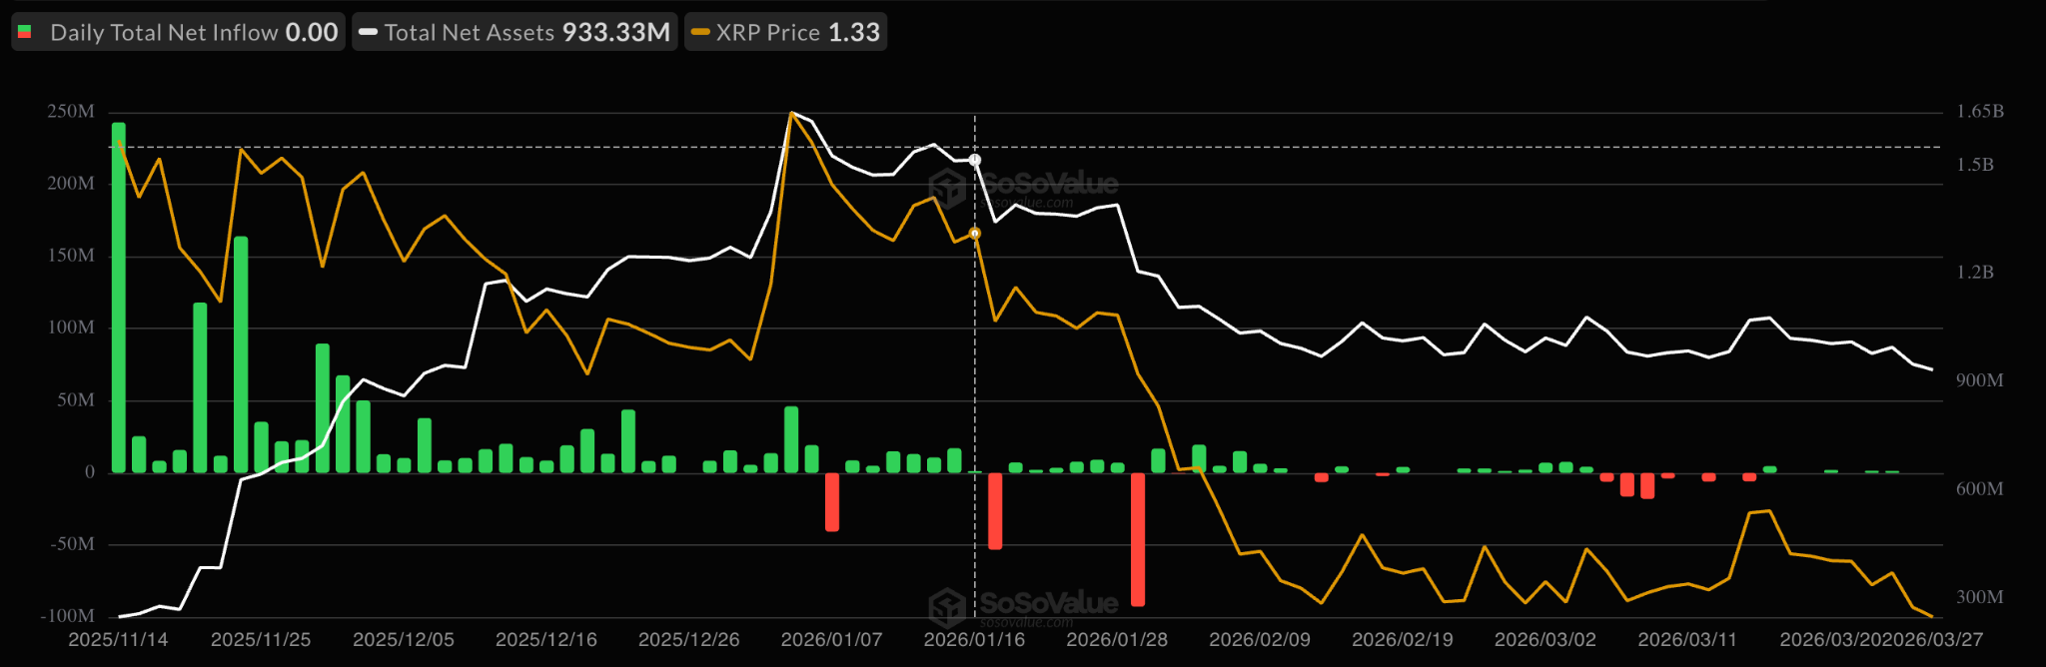Click the 933.33M Total Net Assets value
The height and width of the screenshot is (667, 2046).
coord(616,32)
